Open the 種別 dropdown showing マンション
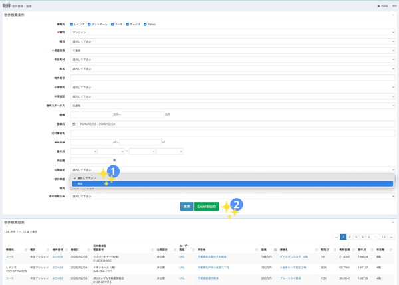 [233, 33]
